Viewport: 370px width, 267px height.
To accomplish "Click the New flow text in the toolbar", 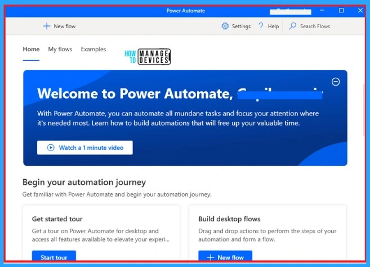I will tap(65, 26).
